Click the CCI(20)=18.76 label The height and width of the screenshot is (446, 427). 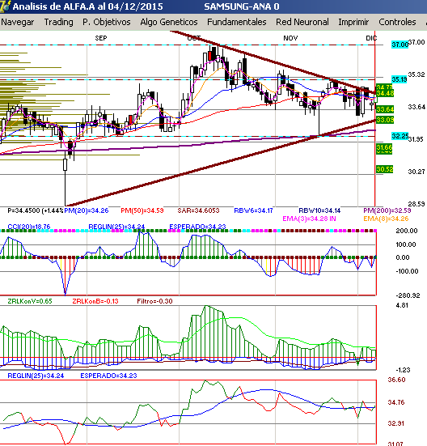point(29,227)
